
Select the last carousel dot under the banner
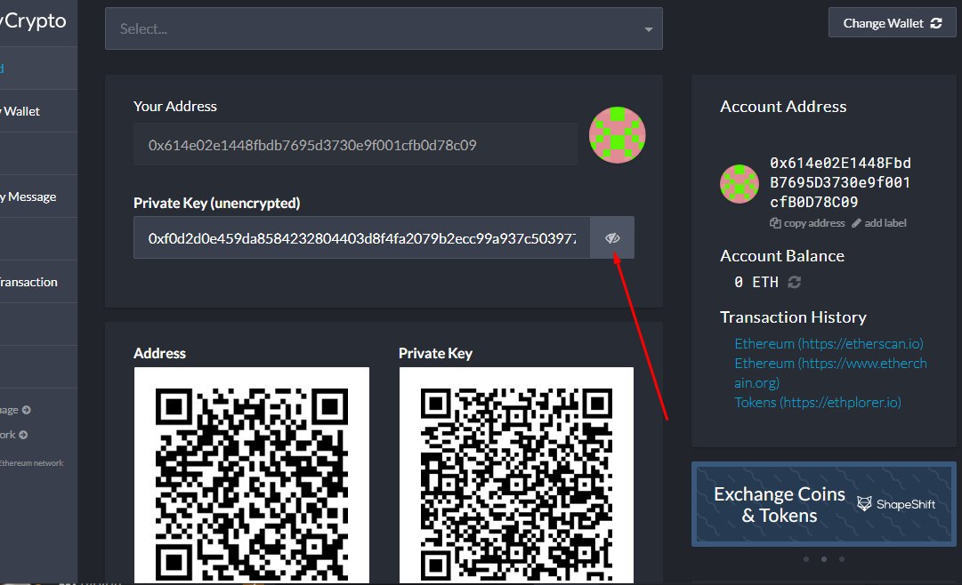pyautogui.click(x=842, y=559)
